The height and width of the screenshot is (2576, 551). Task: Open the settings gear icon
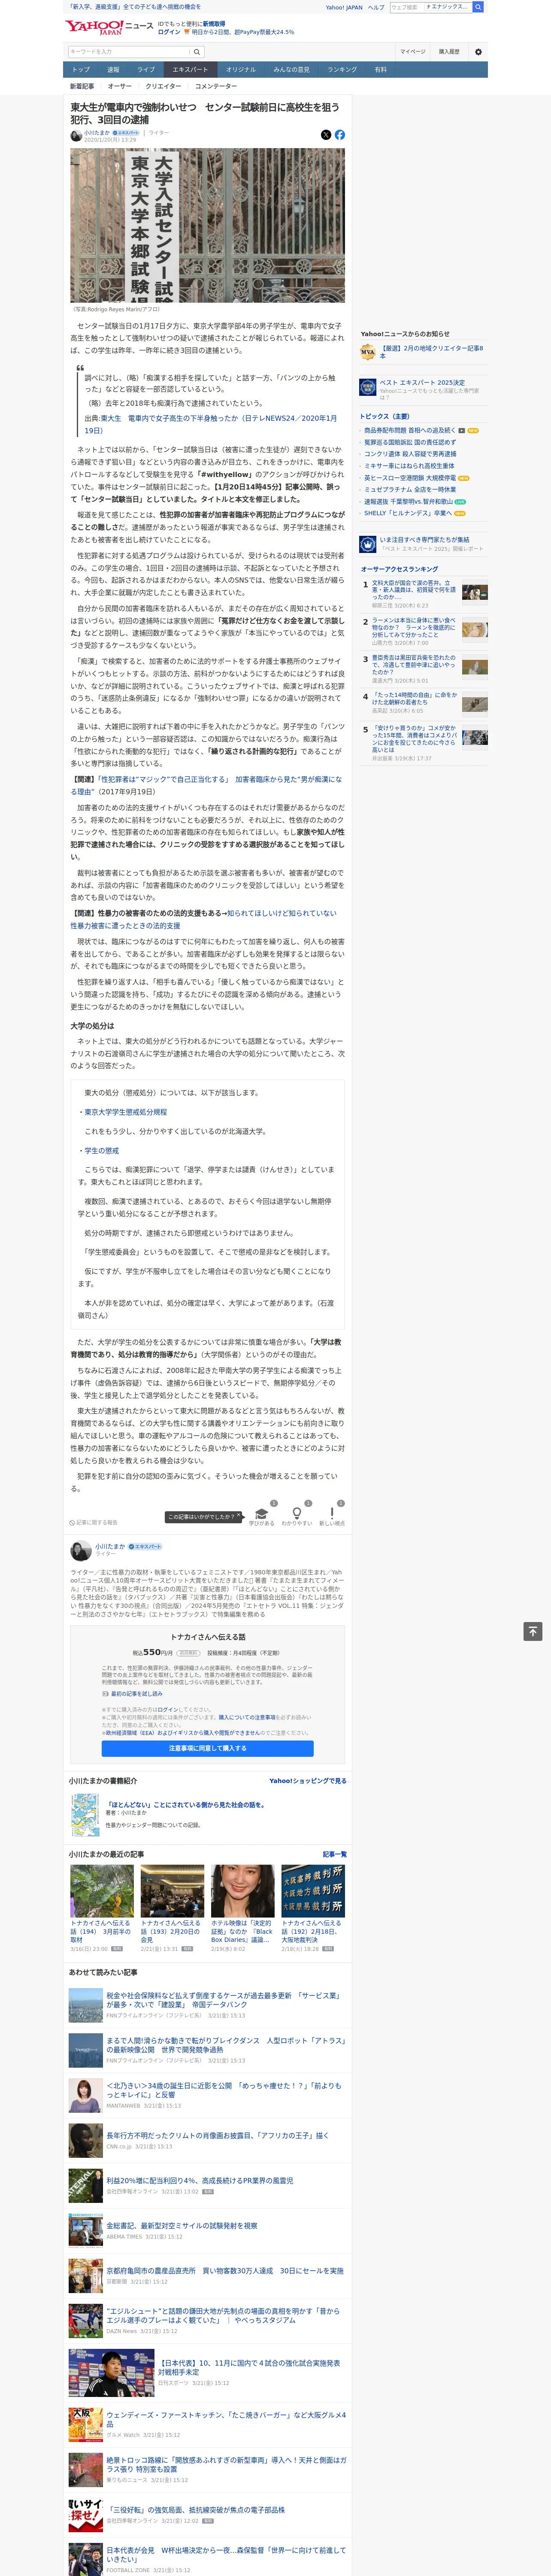tap(478, 52)
